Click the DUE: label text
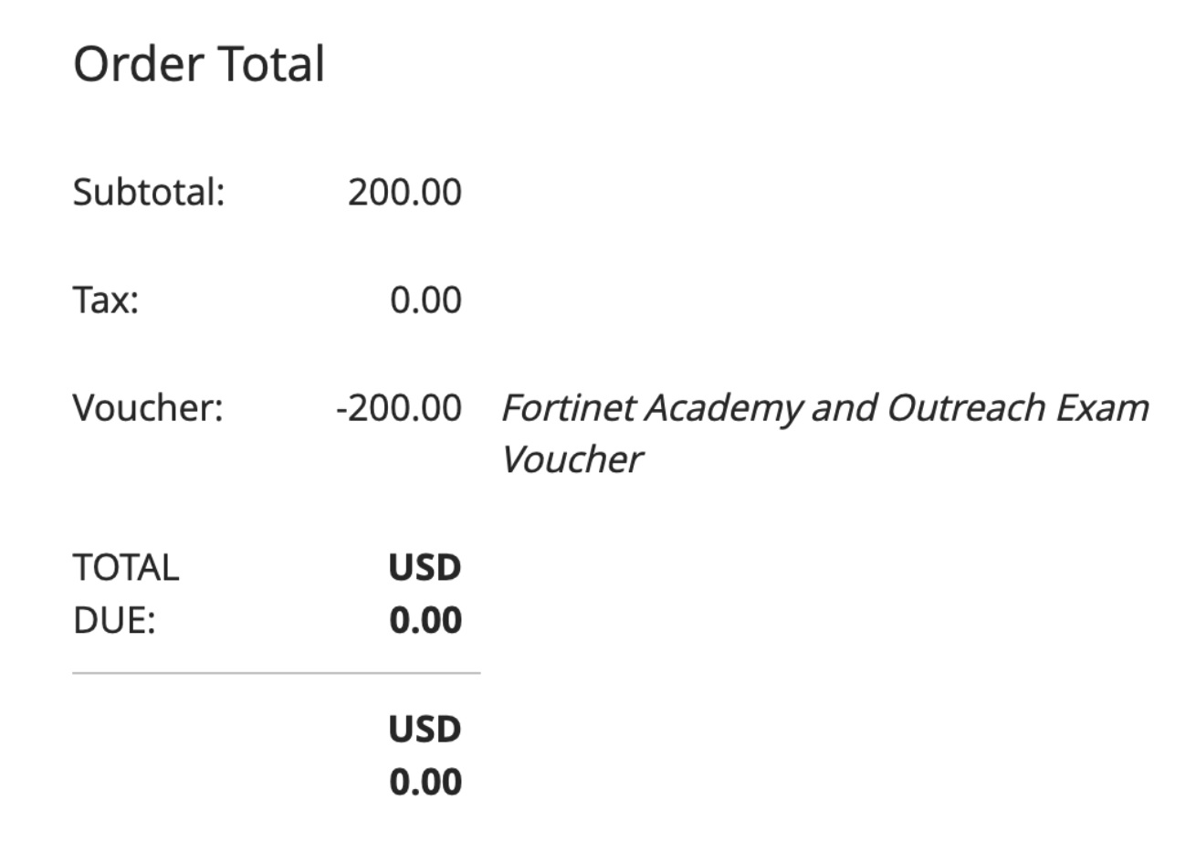The height and width of the screenshot is (842, 1196). coord(114,621)
